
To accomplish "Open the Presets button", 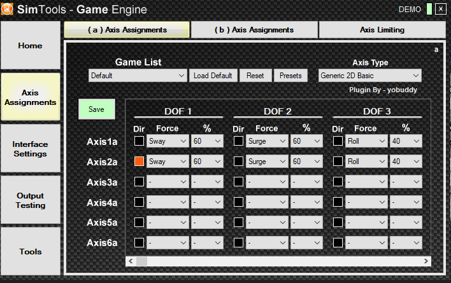I will click(x=290, y=76).
